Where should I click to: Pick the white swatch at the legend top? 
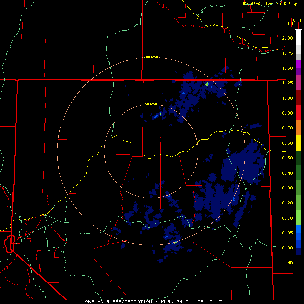(298, 37)
